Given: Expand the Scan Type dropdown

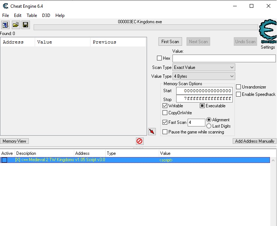Looking at the screenshot, I should tap(204, 67).
